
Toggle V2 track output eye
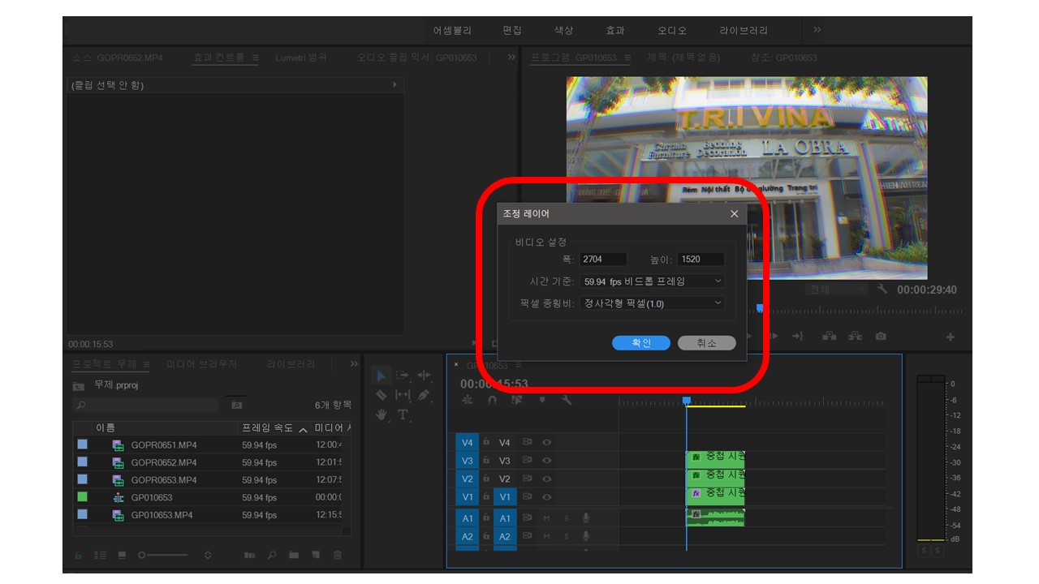click(547, 479)
